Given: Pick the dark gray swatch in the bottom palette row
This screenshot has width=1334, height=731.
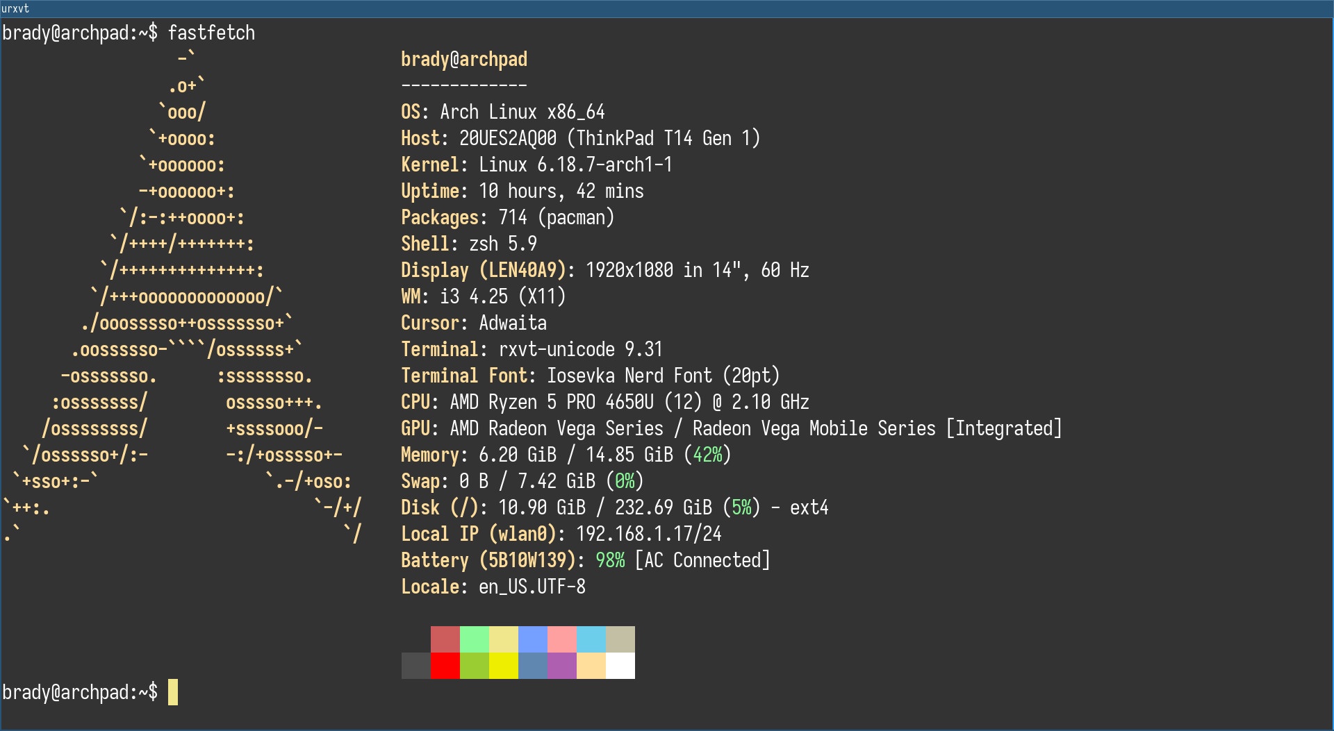Looking at the screenshot, I should coord(416,666).
